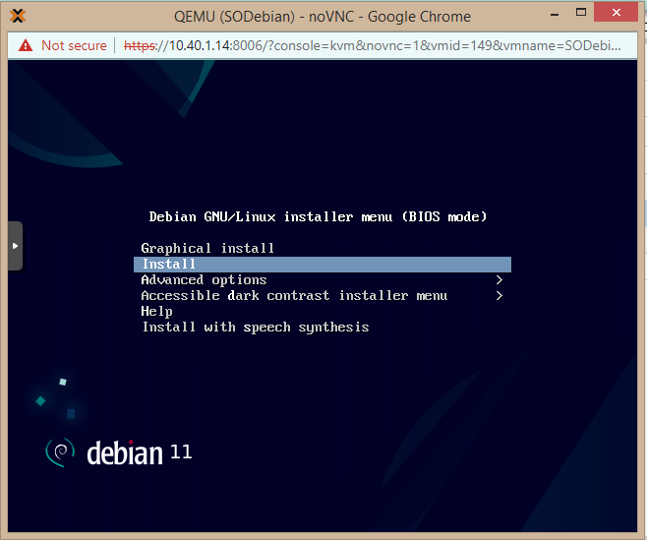Expand the Advanced options chevron arrow
Viewport: 647px width, 540px height.
[500, 280]
